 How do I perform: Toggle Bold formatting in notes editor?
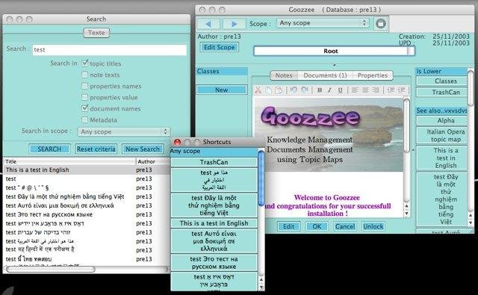coord(320,90)
